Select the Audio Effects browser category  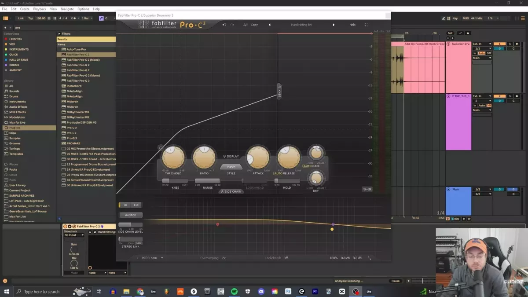[x=18, y=107]
